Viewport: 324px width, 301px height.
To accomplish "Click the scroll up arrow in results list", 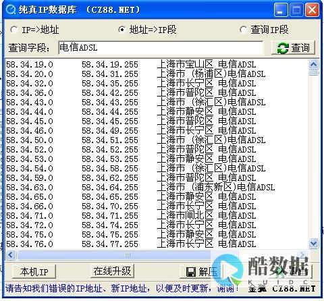I will [313, 65].
